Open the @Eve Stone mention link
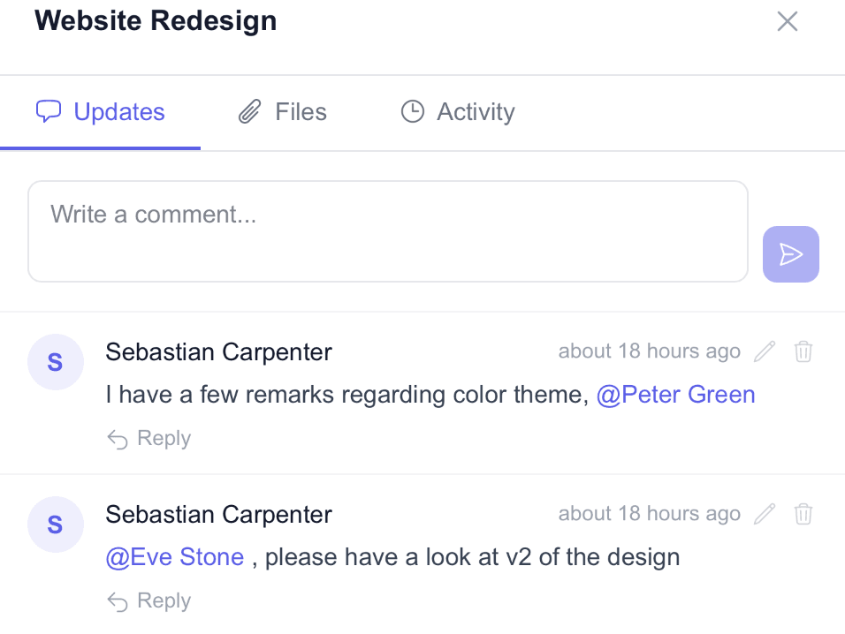This screenshot has height=634, width=845. (175, 557)
